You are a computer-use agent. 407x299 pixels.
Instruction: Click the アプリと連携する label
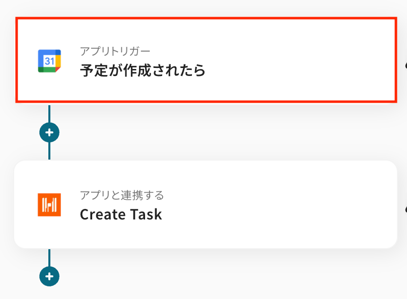pyautogui.click(x=121, y=195)
